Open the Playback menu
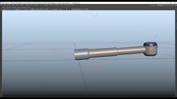Image resolution: width=177 pixels, height=99 pixels. [x=36, y=5]
